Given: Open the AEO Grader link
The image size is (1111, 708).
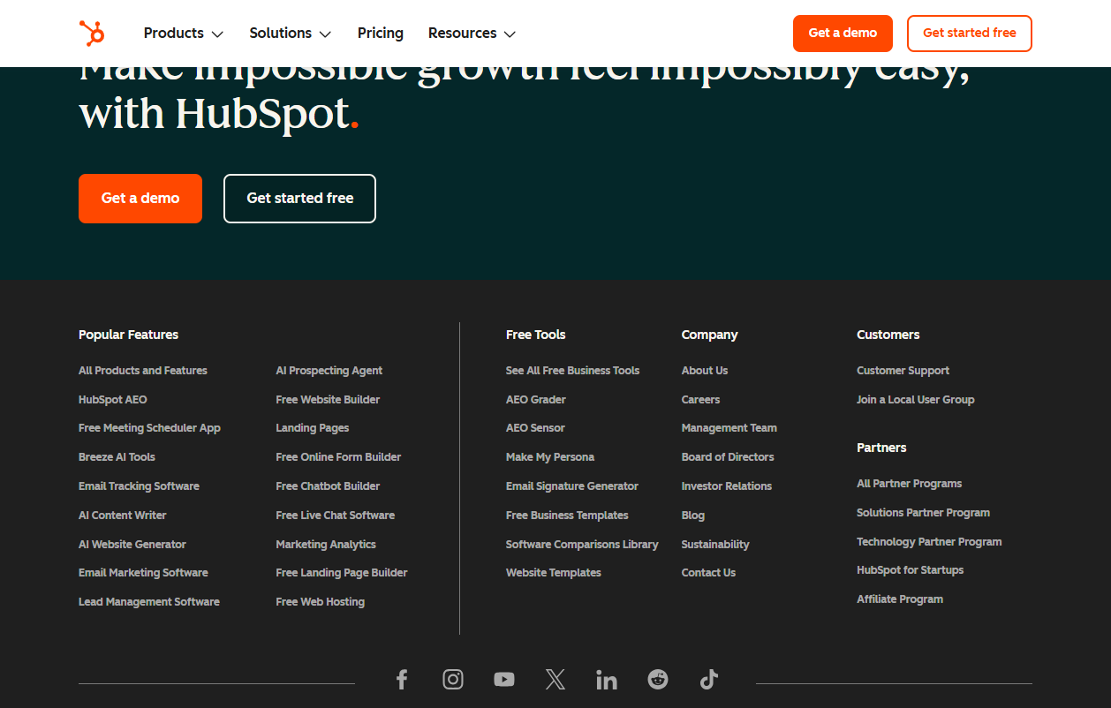Looking at the screenshot, I should 536,400.
